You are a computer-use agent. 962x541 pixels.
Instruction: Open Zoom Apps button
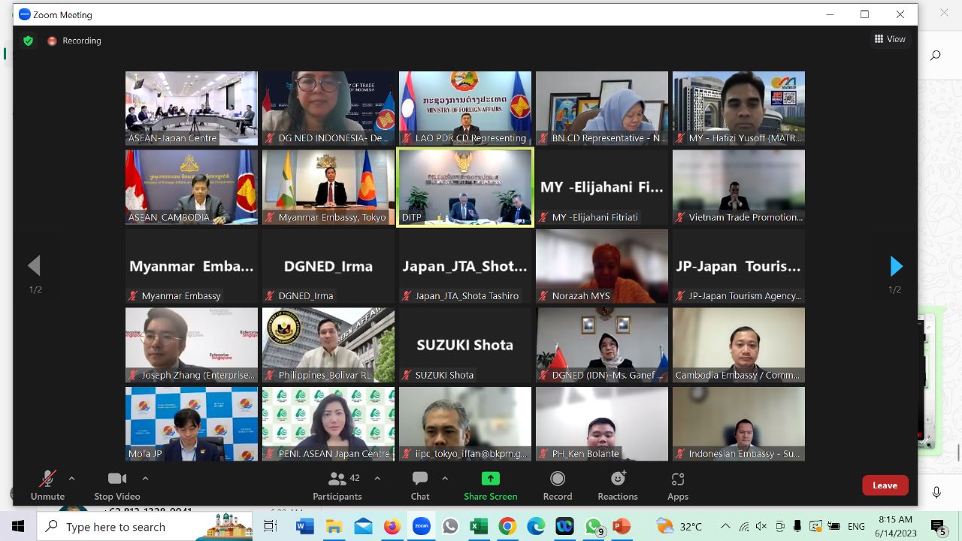coord(678,485)
